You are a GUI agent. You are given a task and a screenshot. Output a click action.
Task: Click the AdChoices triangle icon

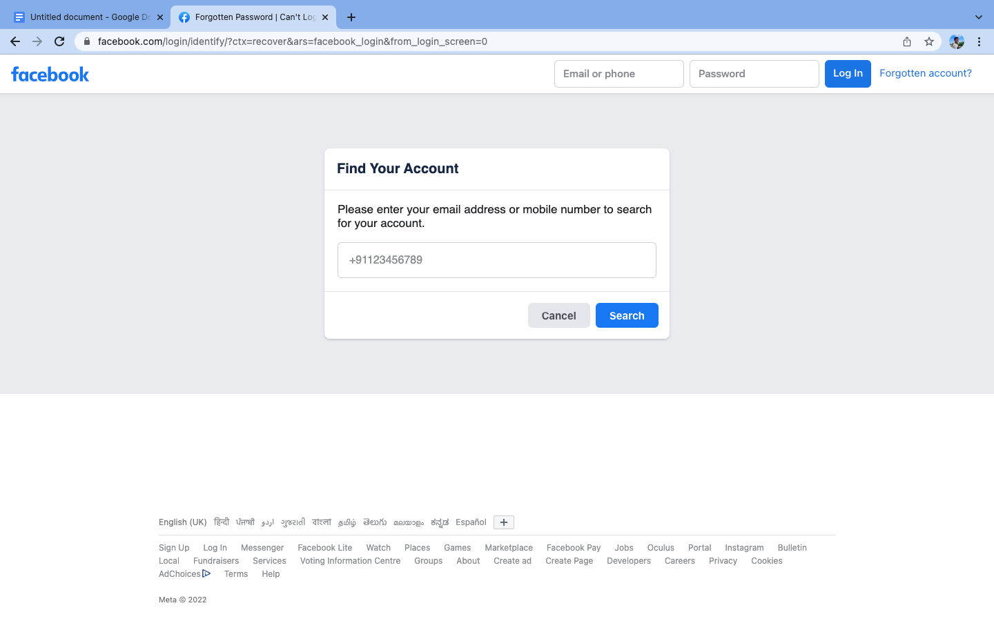click(x=206, y=573)
